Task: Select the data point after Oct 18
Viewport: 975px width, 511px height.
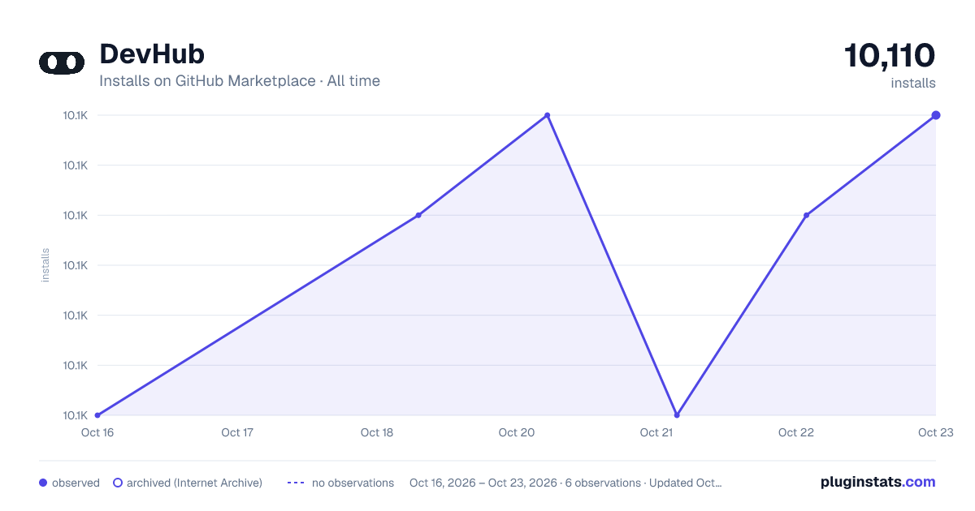Action: [x=418, y=215]
